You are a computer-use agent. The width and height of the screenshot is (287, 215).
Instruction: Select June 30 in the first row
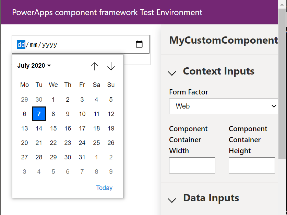click(x=39, y=99)
